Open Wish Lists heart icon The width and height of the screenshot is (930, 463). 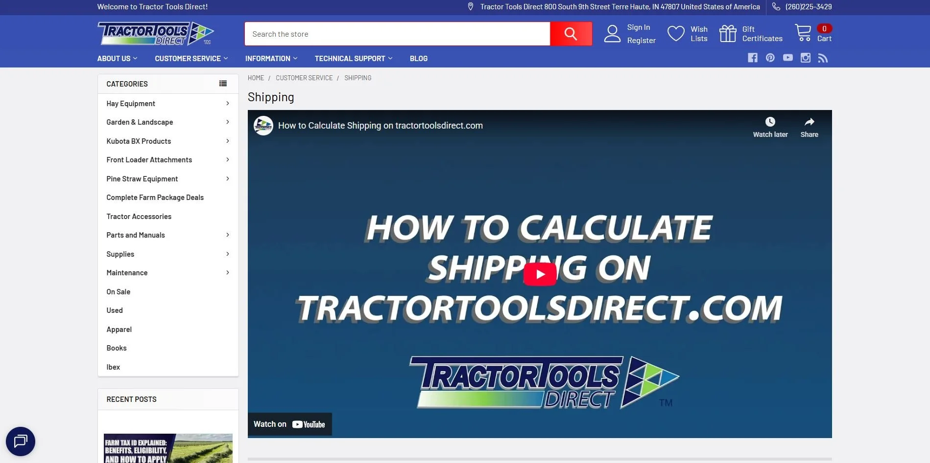click(x=676, y=34)
